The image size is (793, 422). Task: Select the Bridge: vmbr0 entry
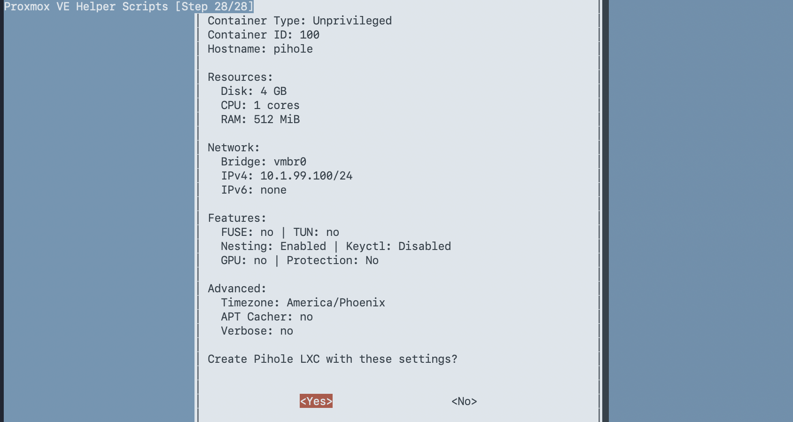[263, 162]
